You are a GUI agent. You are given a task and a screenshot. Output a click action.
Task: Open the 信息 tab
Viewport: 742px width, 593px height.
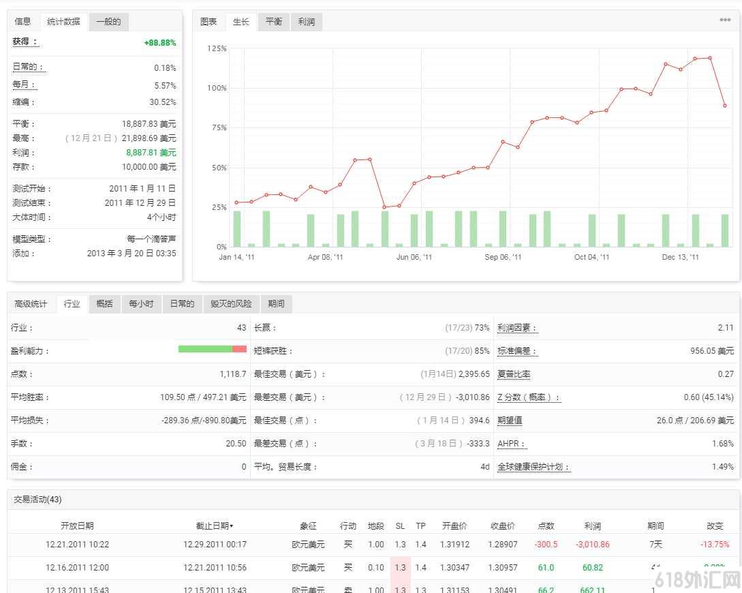click(x=22, y=22)
